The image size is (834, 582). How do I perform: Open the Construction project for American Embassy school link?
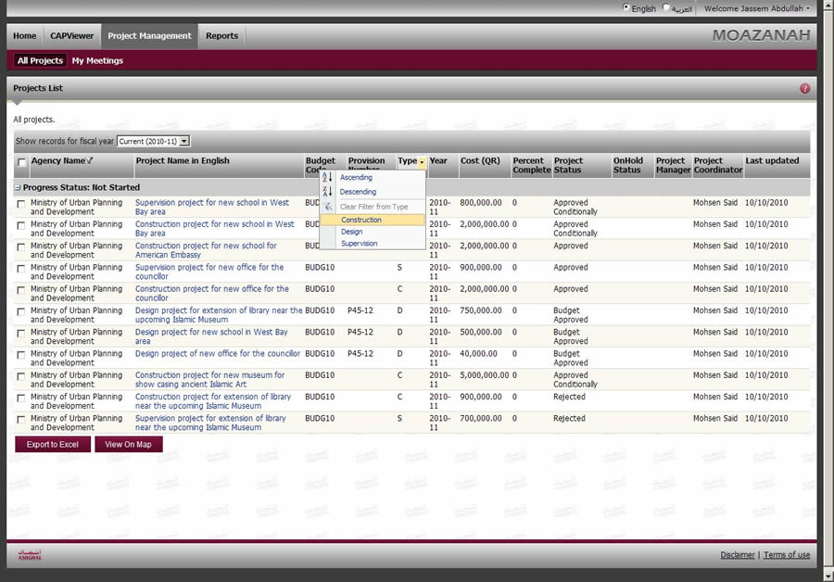tap(206, 250)
